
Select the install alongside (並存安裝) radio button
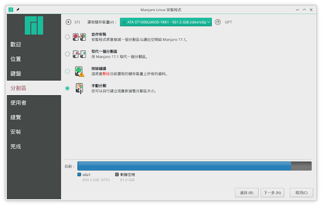(67, 37)
